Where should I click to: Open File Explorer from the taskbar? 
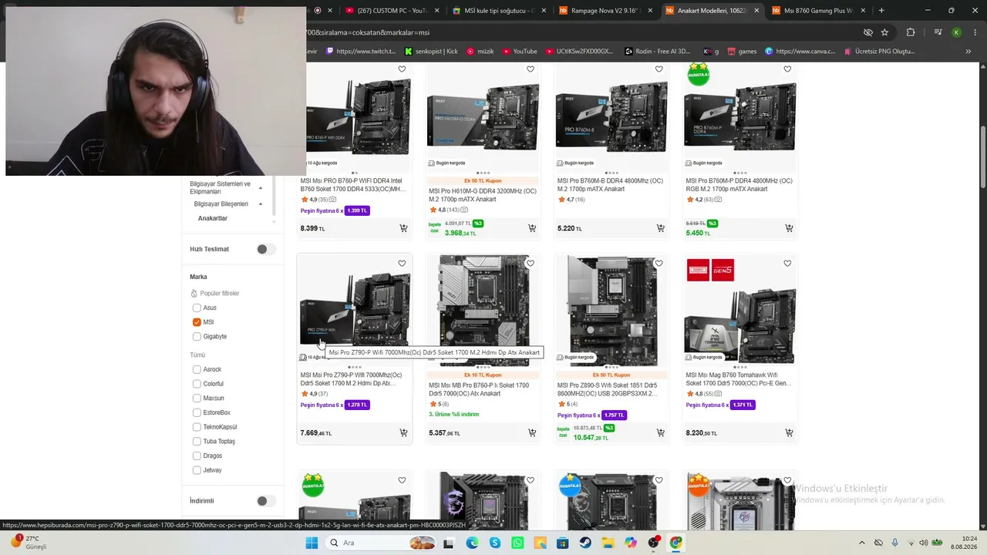[608, 543]
